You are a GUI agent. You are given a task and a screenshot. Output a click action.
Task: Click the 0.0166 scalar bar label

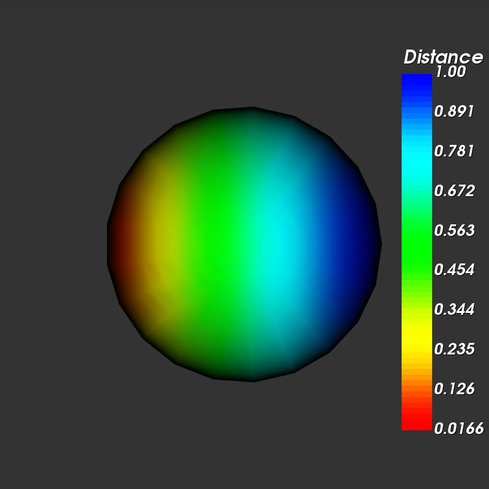tap(459, 428)
